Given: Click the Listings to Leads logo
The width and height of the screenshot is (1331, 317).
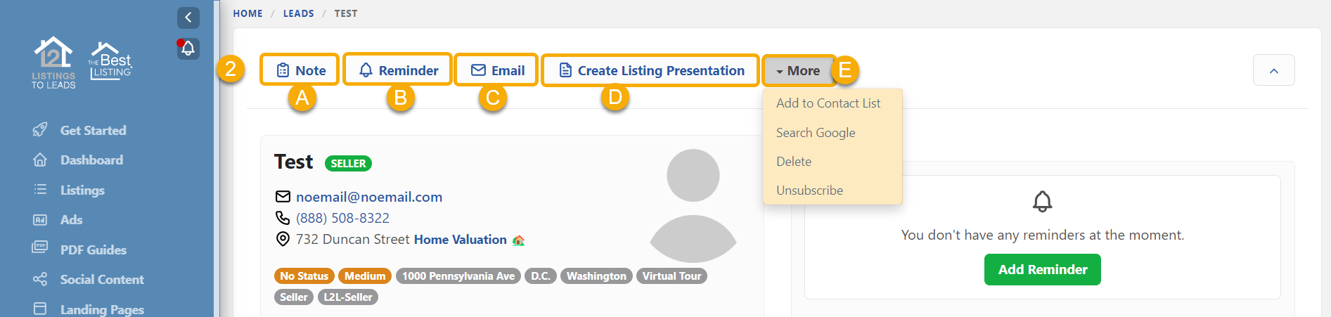Looking at the screenshot, I should click(53, 63).
